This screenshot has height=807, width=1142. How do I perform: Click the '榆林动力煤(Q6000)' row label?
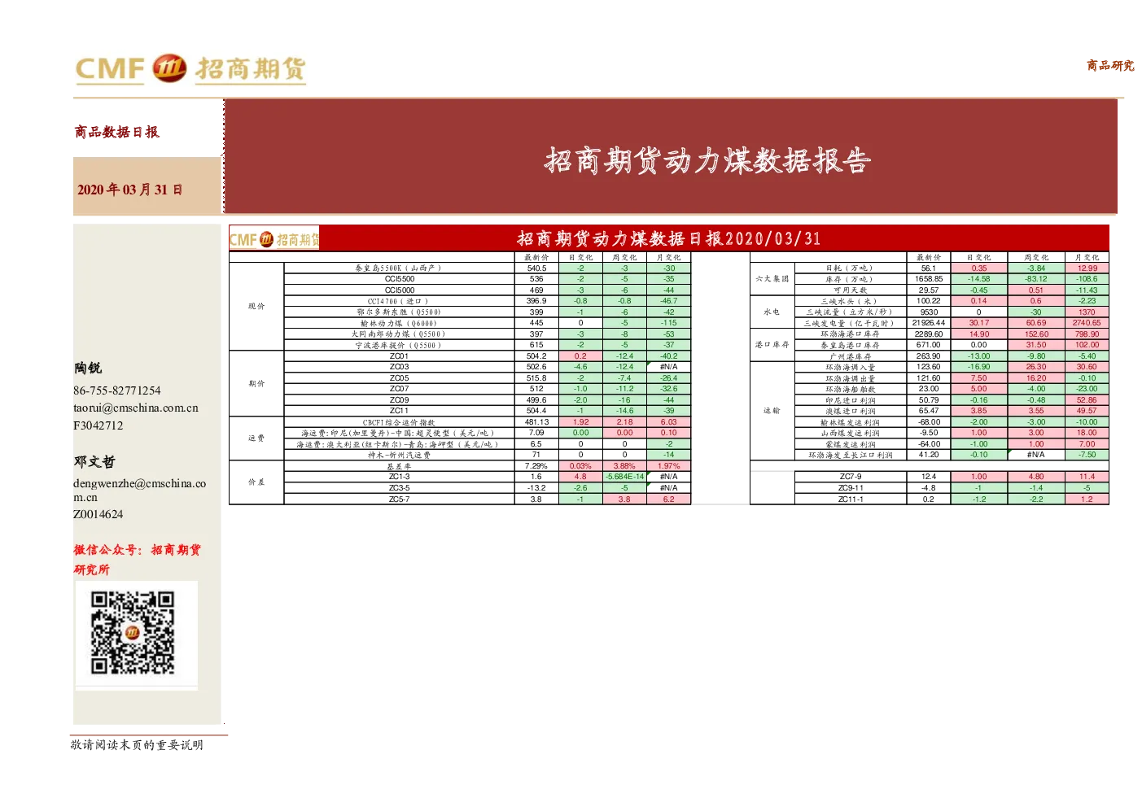399,323
